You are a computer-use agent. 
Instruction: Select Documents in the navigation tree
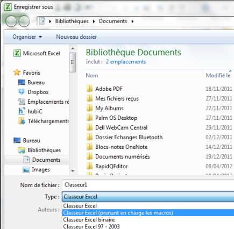[46, 160]
